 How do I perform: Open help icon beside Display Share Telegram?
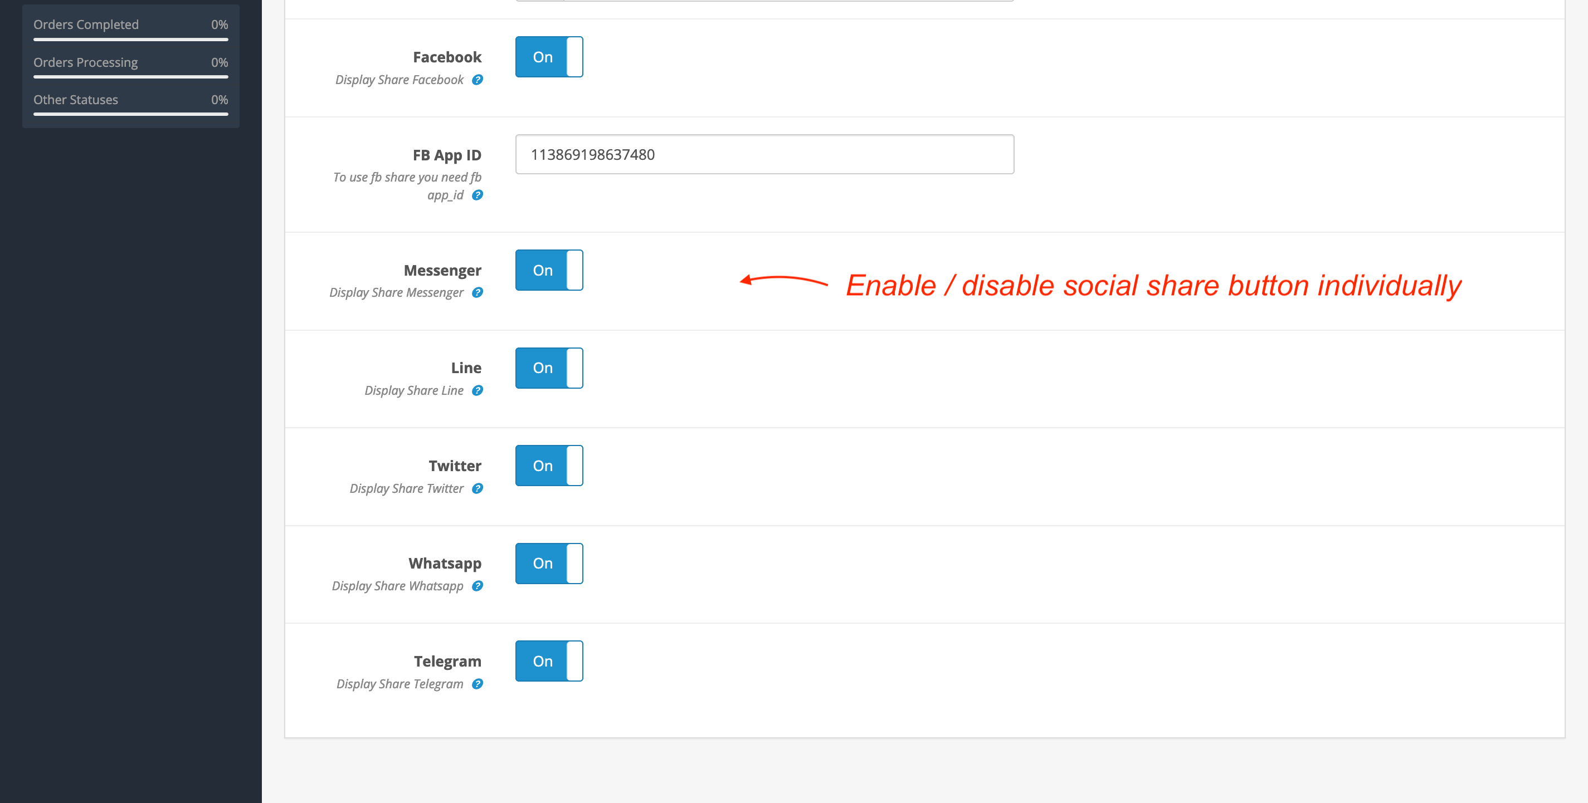[x=477, y=683]
